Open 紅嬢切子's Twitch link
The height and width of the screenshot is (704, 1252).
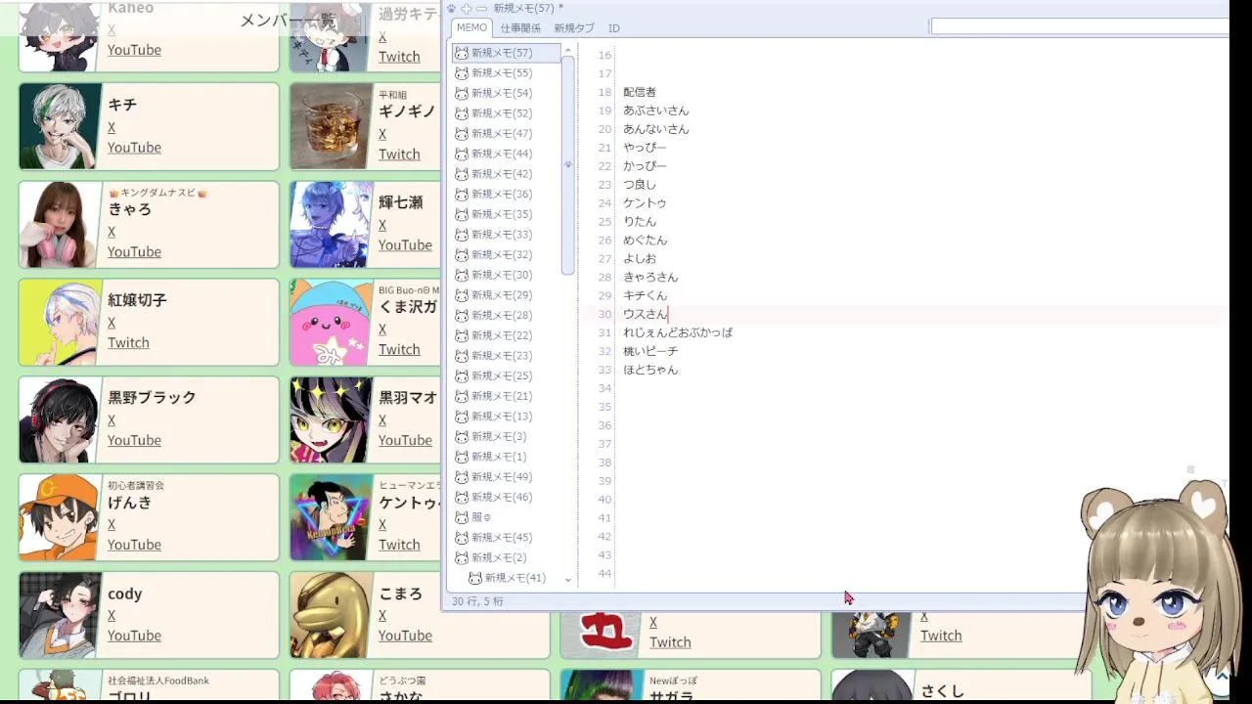point(128,343)
